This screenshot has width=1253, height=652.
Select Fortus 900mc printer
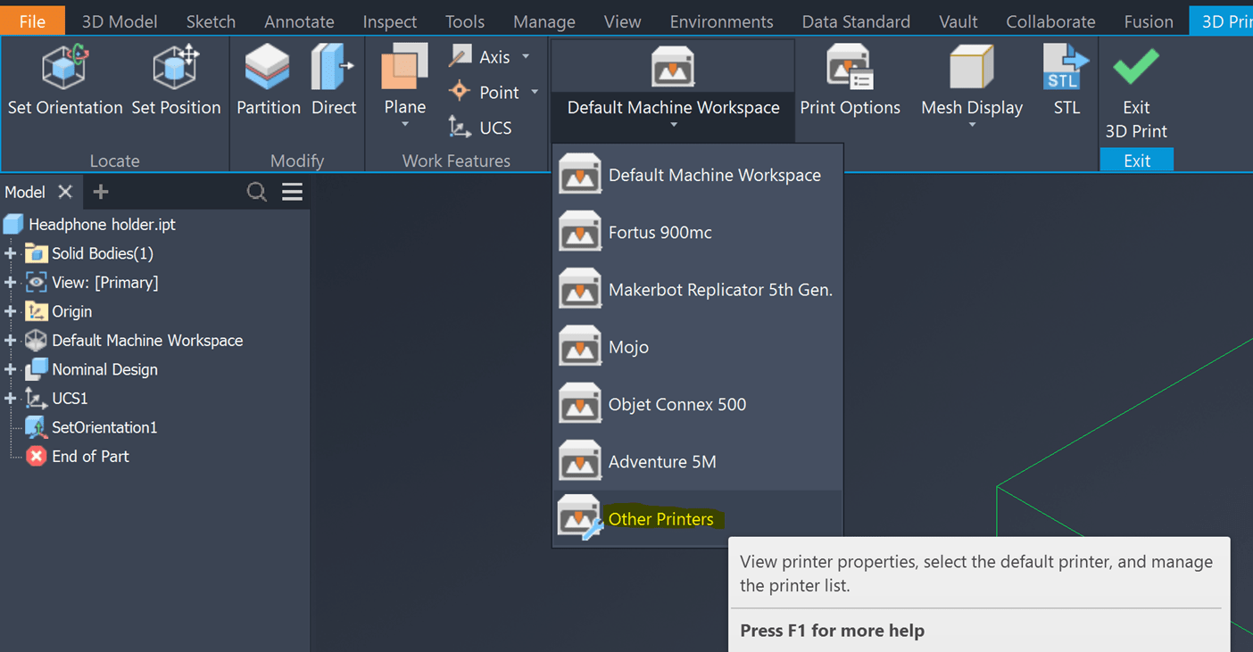click(697, 232)
